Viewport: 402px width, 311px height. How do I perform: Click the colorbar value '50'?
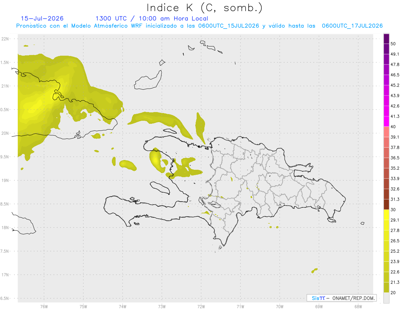tap(394, 44)
